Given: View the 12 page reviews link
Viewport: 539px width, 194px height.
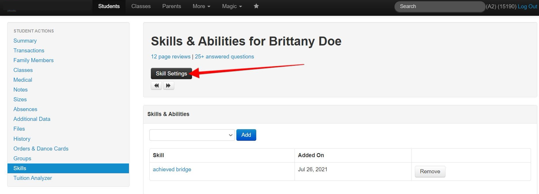Looking at the screenshot, I should point(170,57).
